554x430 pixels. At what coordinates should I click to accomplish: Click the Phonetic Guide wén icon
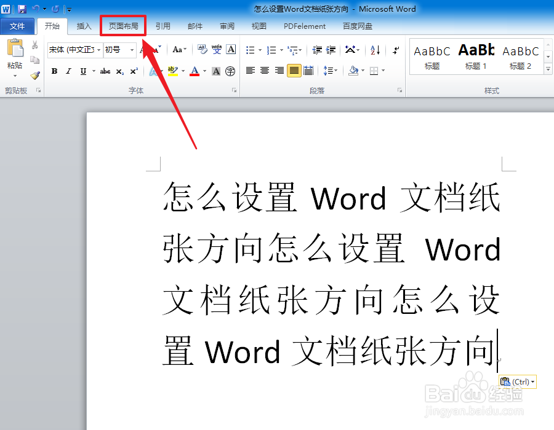click(x=217, y=50)
